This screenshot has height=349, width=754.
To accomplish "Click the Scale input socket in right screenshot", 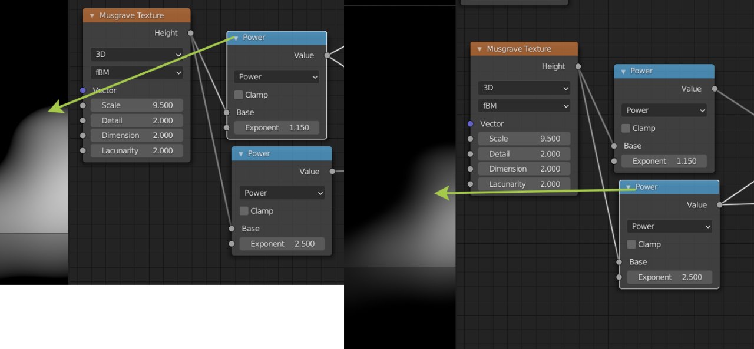I will (470, 139).
